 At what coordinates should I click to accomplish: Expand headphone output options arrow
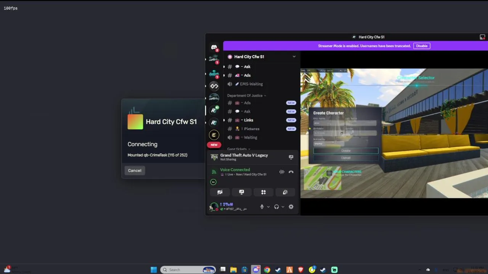click(283, 207)
